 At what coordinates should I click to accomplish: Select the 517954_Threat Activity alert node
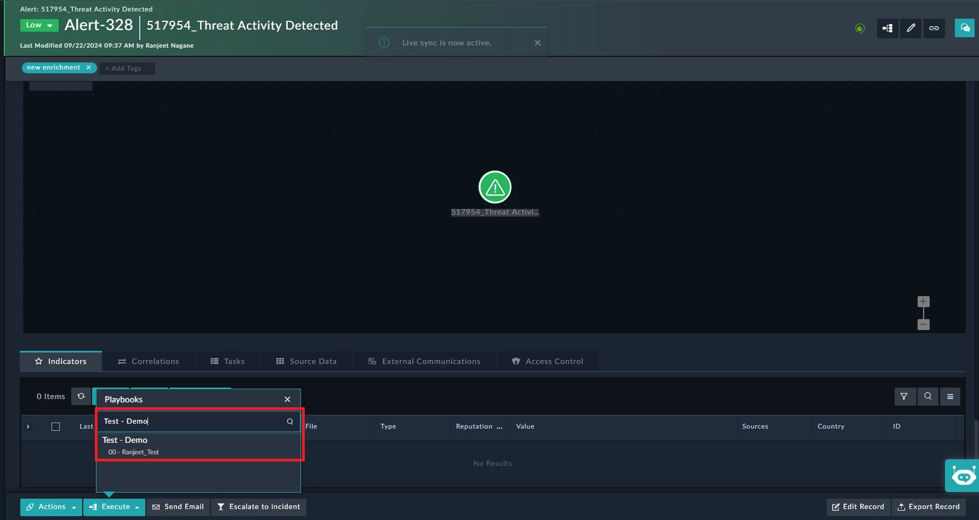pos(495,187)
